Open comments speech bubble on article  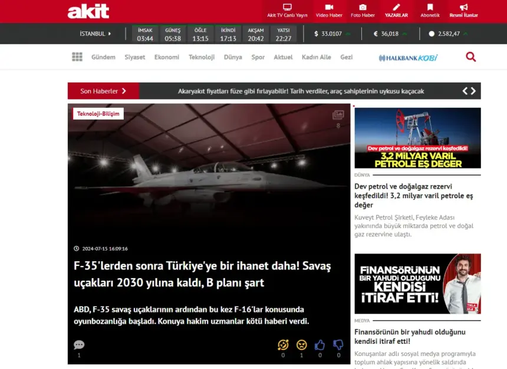[x=79, y=345]
